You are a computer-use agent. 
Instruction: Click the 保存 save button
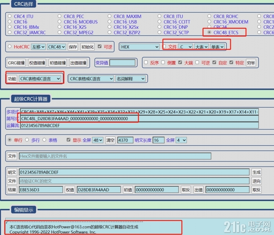(x=73, y=47)
